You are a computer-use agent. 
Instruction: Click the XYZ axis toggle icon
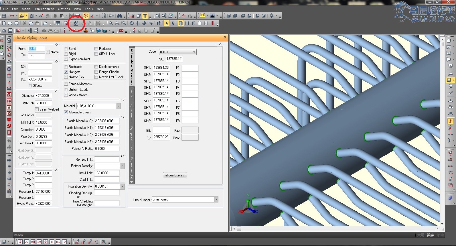(x=86, y=16)
